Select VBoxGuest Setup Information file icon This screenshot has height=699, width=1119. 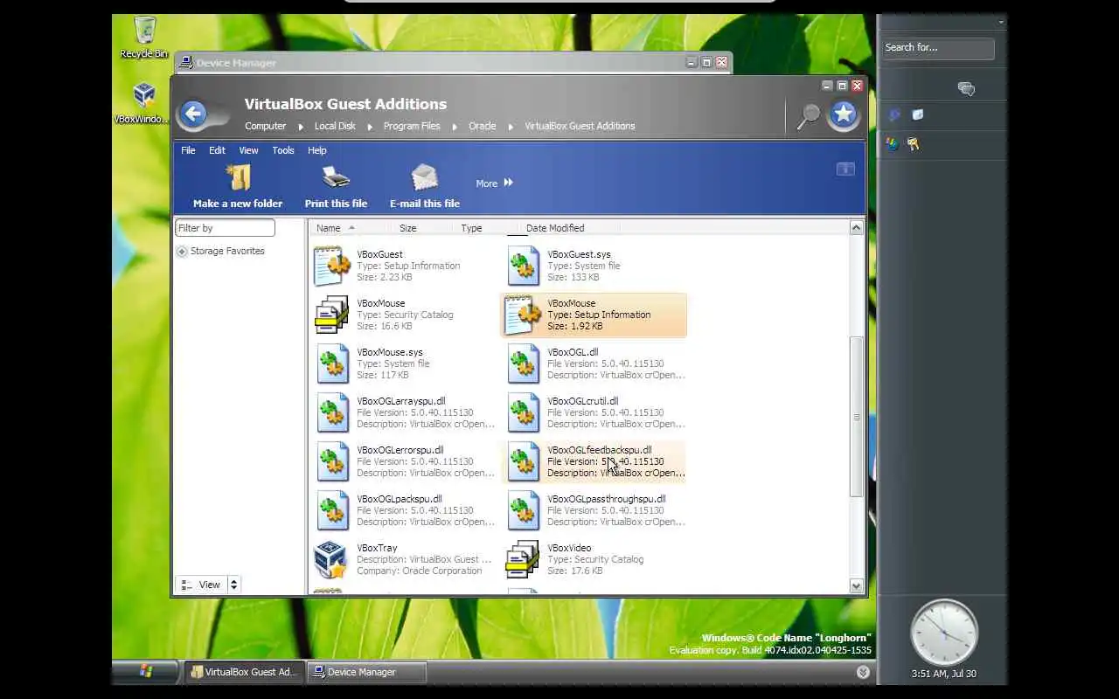coord(332,266)
